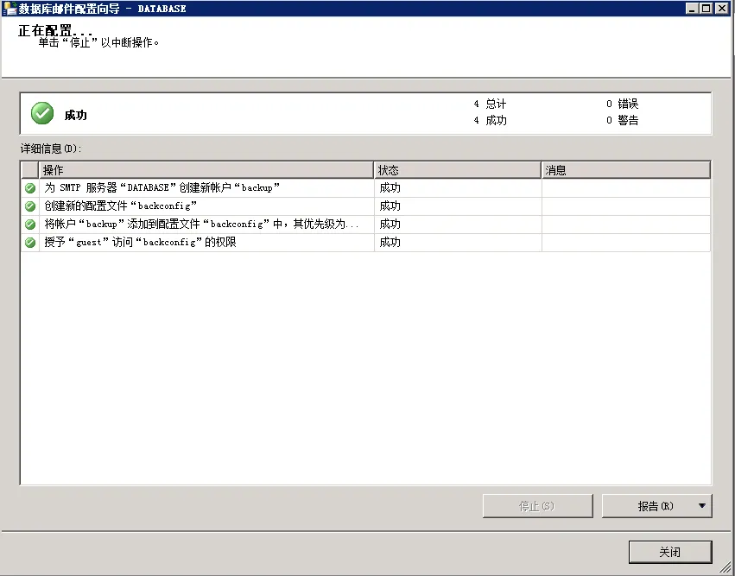Screen dimensions: 735x576
Task: Close the window via title bar X
Action: pyautogui.click(x=722, y=8)
